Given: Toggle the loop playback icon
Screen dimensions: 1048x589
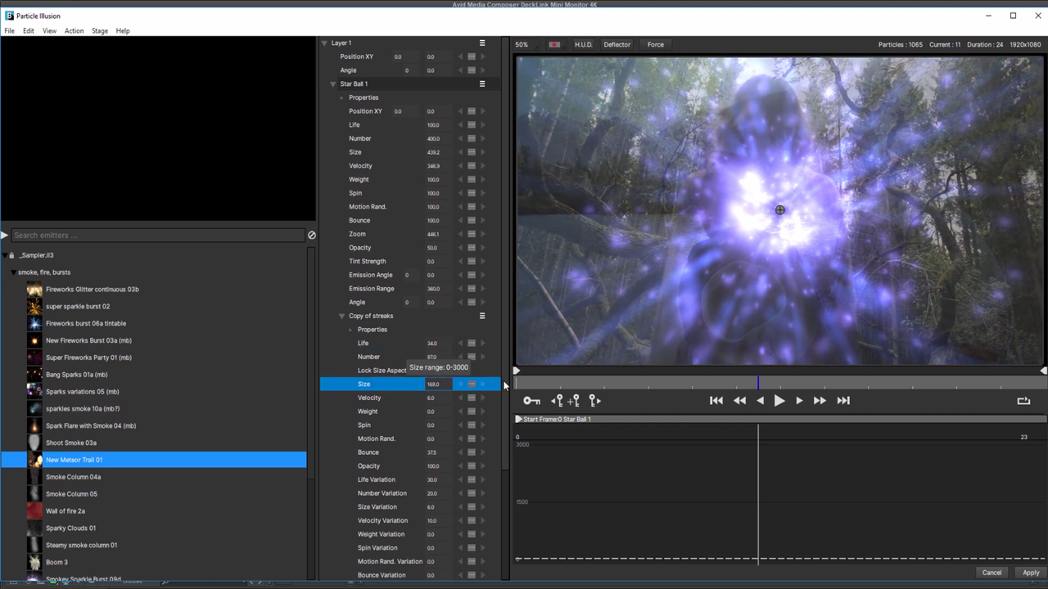Looking at the screenshot, I should [1023, 401].
